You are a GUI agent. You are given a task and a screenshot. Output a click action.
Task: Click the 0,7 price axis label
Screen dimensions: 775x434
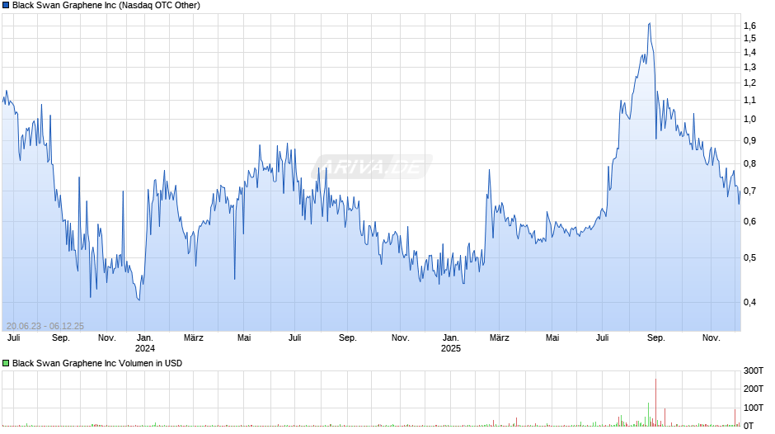click(x=749, y=191)
